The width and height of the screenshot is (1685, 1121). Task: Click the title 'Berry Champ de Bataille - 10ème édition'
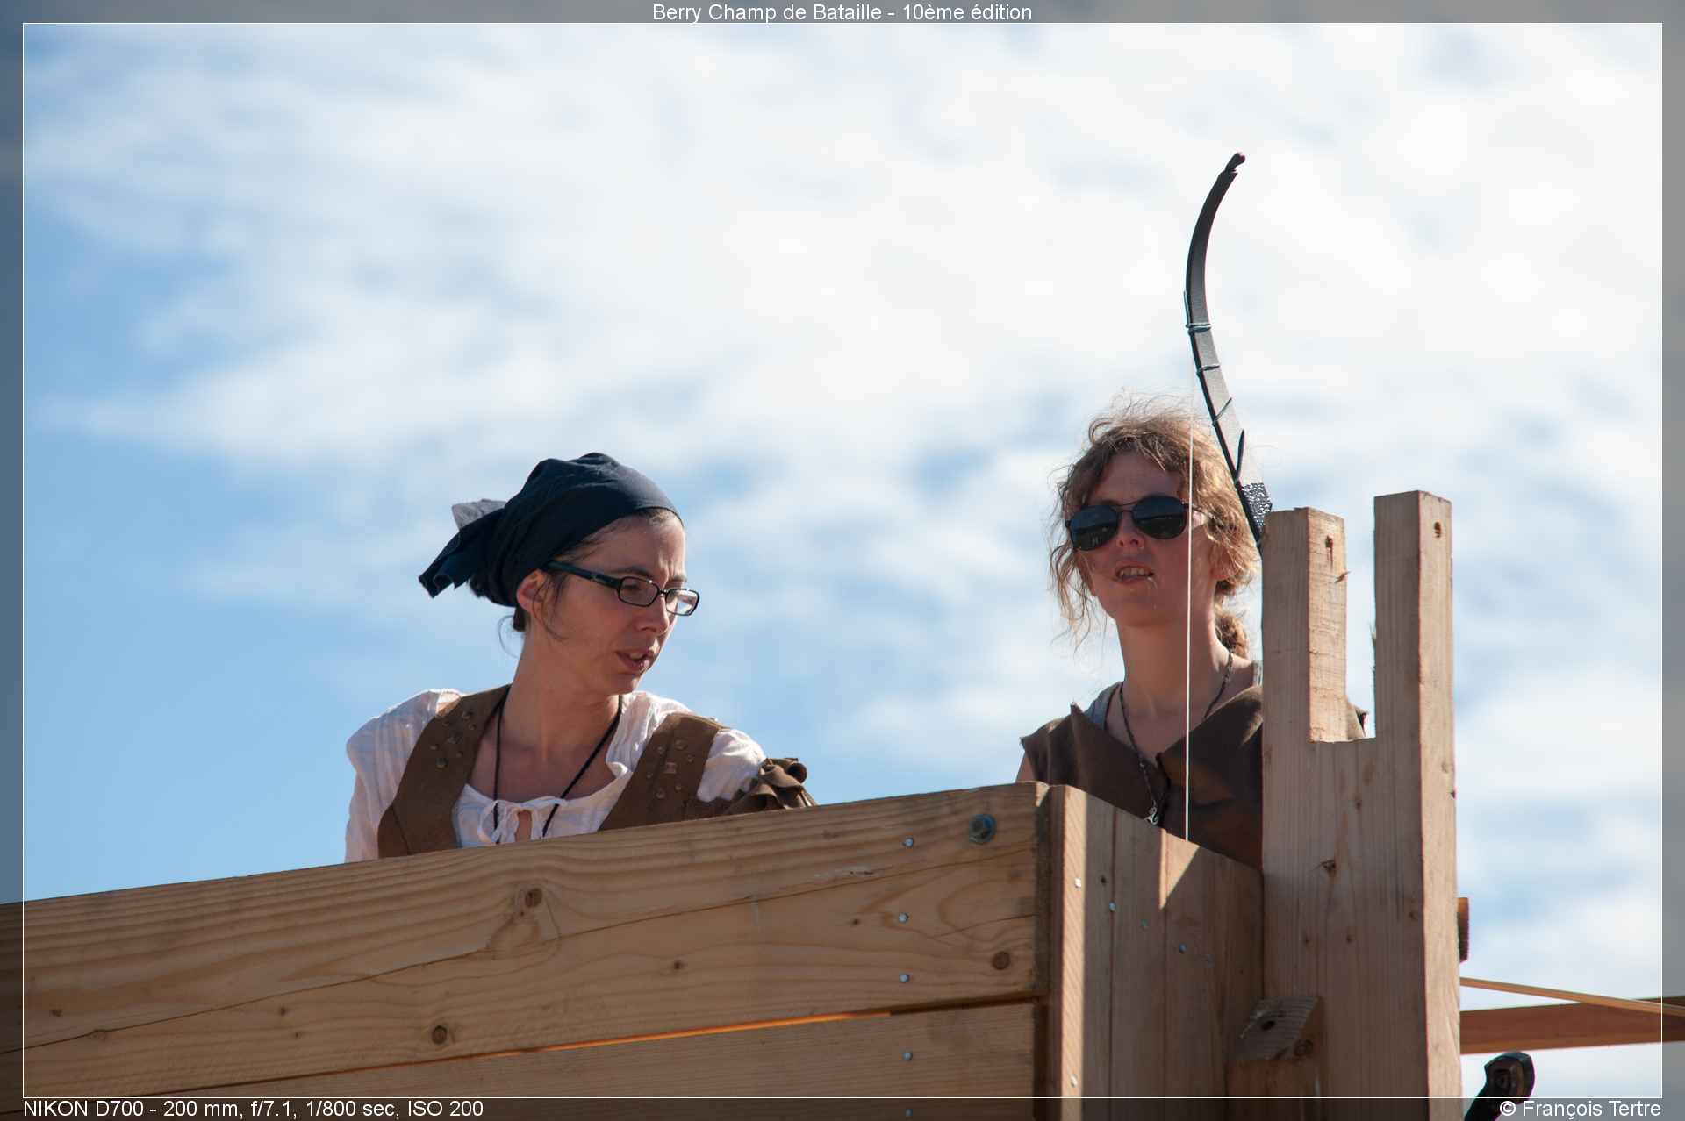click(x=842, y=12)
